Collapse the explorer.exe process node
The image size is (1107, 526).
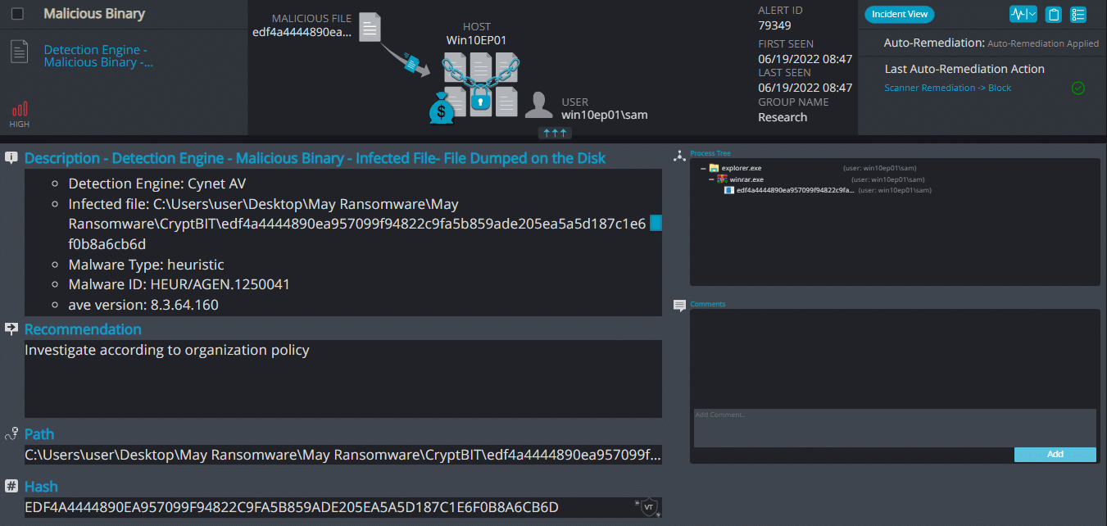tap(703, 168)
